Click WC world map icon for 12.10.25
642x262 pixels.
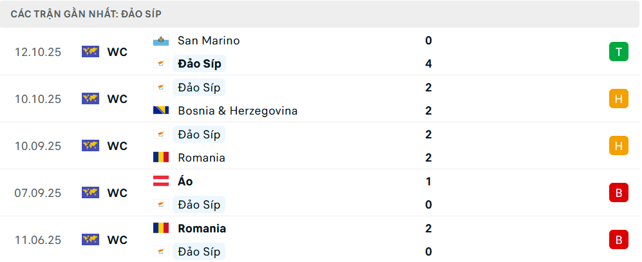click(90, 52)
